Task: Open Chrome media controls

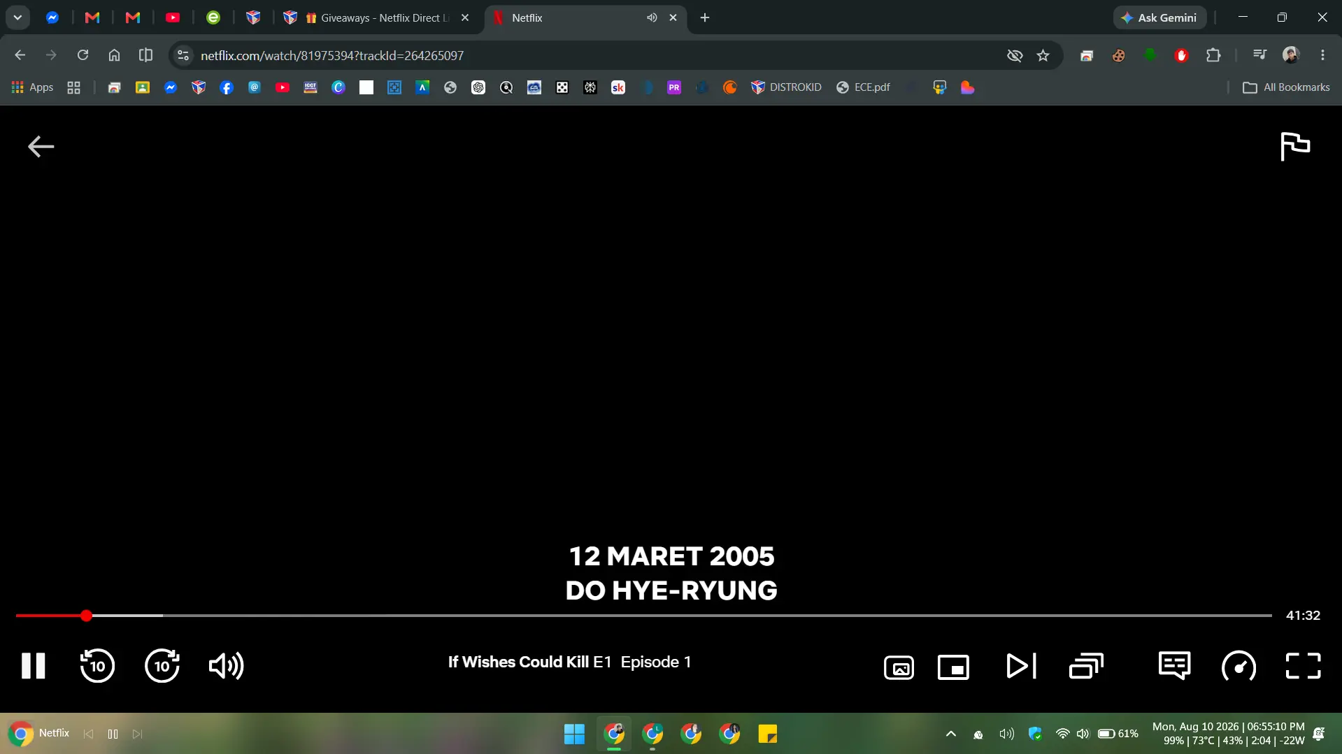Action: 1259,55
